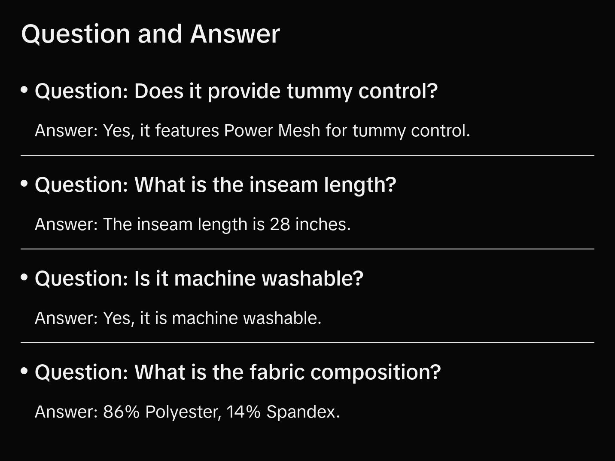
Task: Click the divider below the tummy control answer
Action: [x=307, y=155]
